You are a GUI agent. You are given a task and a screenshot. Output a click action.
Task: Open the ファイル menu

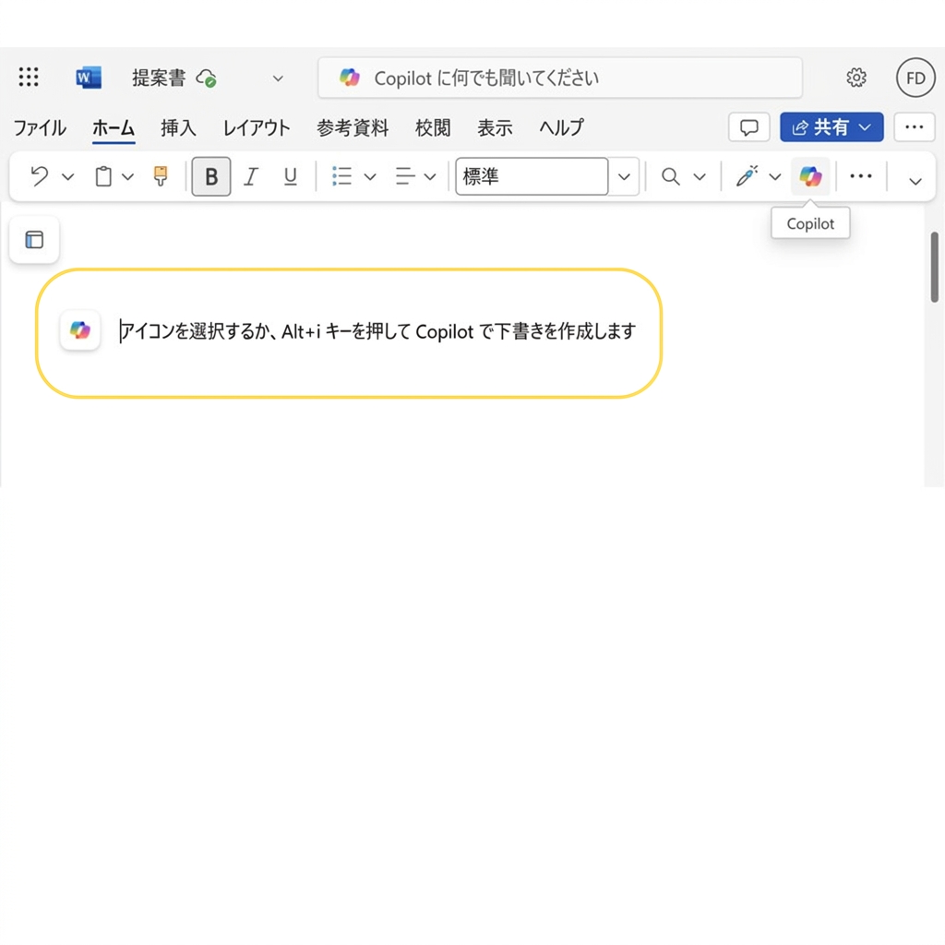coord(40,127)
